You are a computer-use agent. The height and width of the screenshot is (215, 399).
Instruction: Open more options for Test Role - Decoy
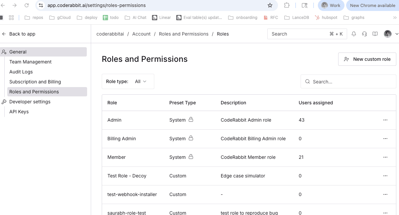click(x=385, y=176)
